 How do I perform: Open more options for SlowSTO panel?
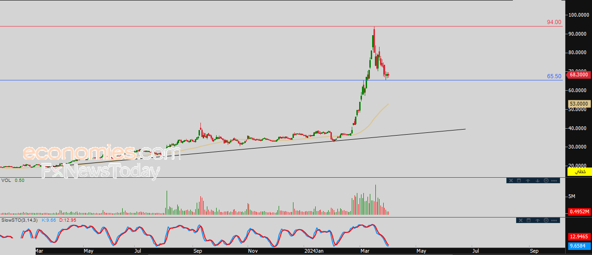tap(555, 220)
